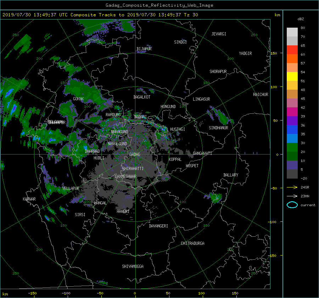Screen dimensions: 319x298
Task: Click the HUBLI city label
Action: (99, 158)
